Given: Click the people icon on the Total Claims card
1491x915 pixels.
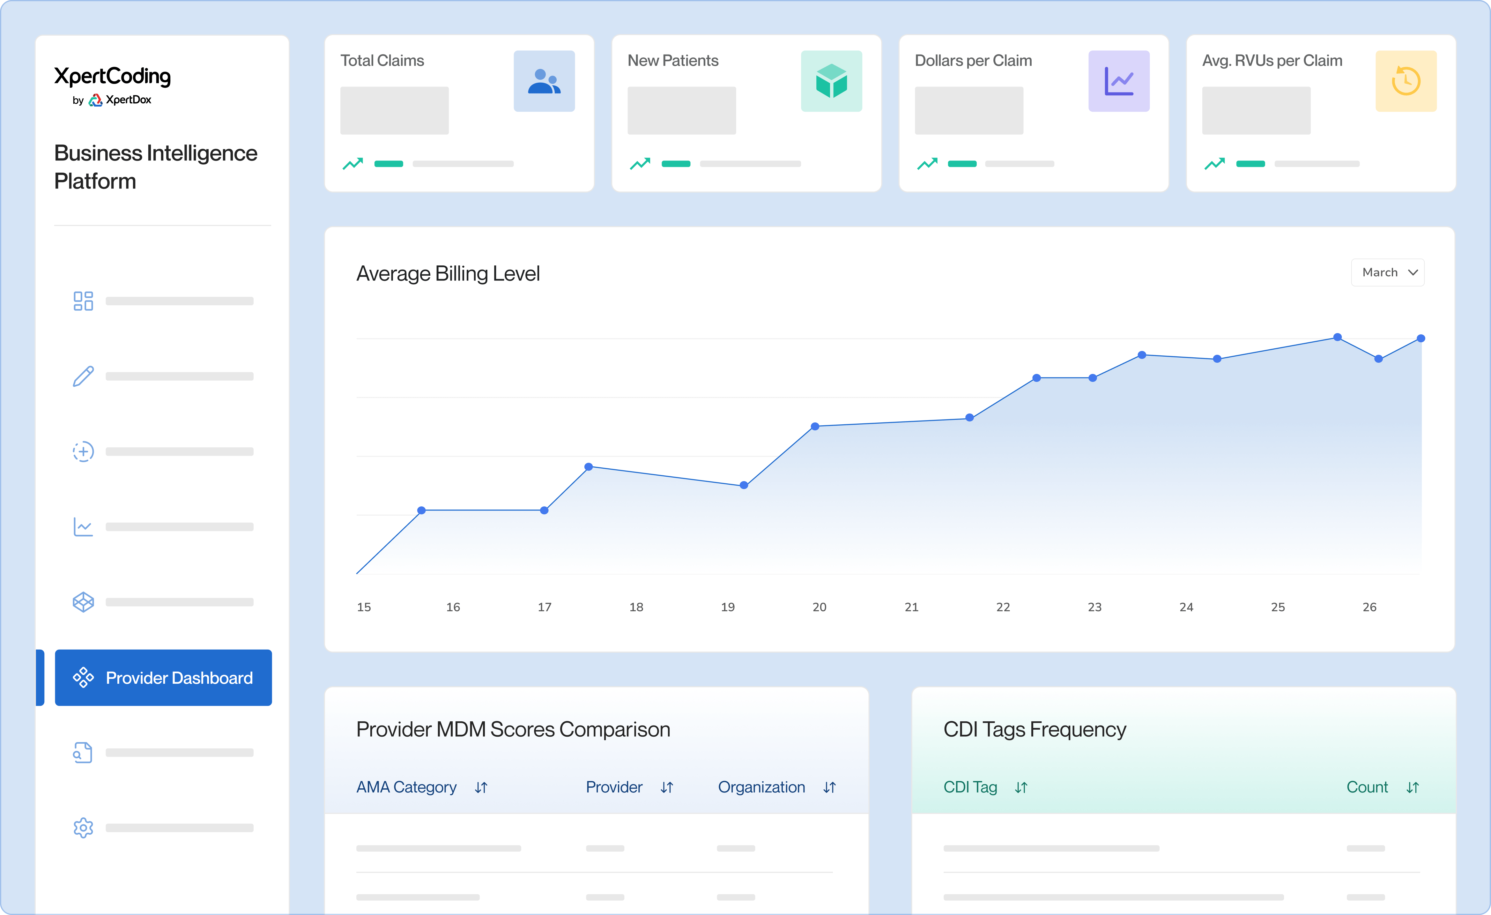Looking at the screenshot, I should pos(544,80).
